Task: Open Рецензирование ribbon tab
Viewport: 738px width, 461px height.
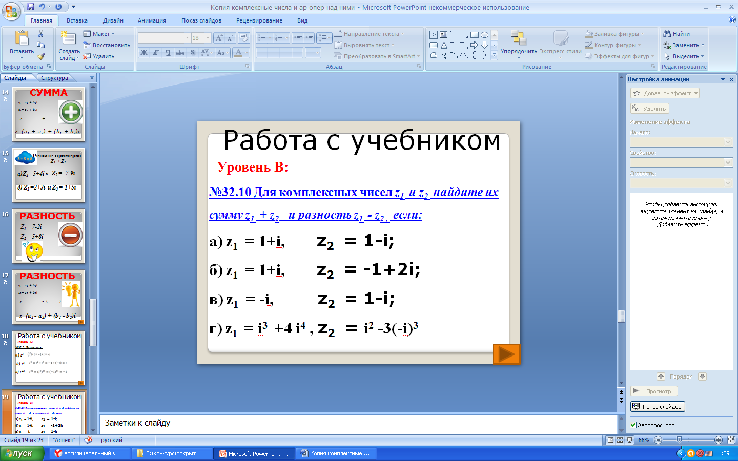Action: coord(259,20)
